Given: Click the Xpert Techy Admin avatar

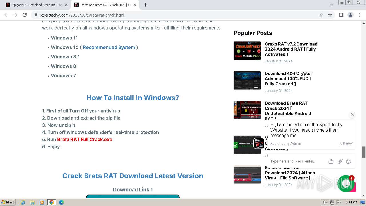Looking at the screenshot, I should pyautogui.click(x=259, y=143).
